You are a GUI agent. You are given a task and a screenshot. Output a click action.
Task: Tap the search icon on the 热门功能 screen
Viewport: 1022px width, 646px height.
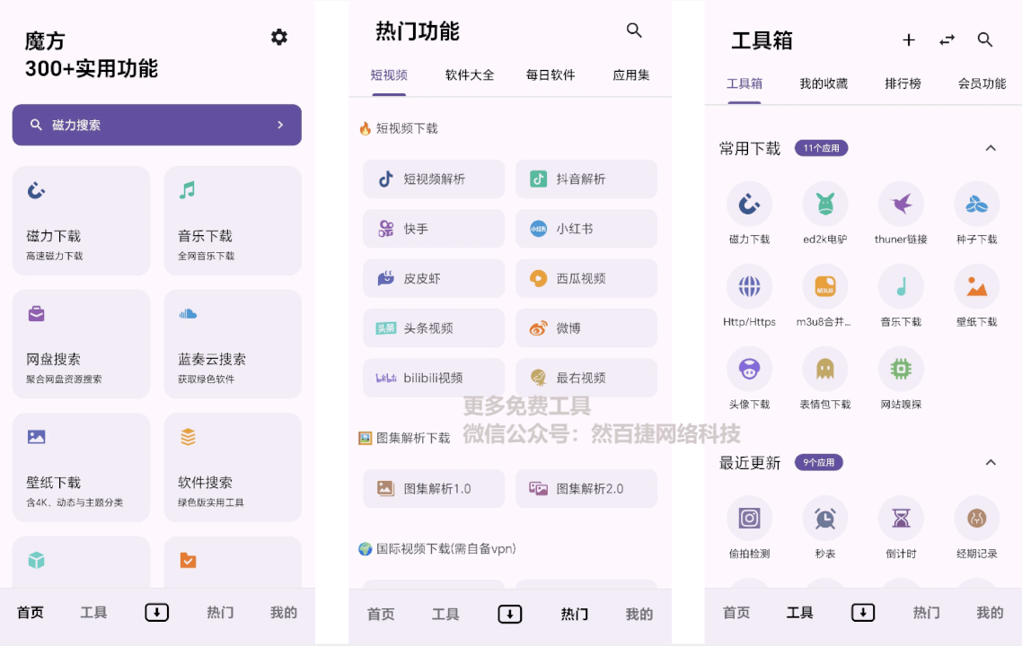point(634,30)
